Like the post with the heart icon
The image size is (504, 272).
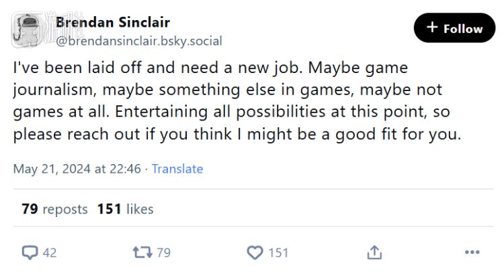tap(255, 253)
